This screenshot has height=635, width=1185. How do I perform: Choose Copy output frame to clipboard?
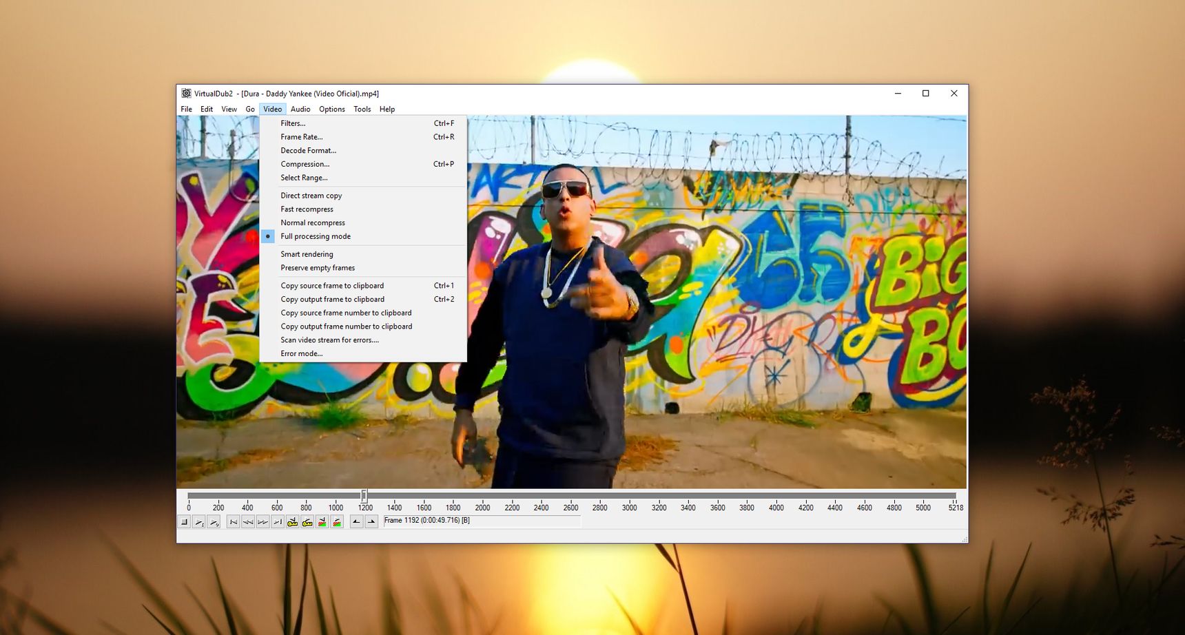coord(363,300)
